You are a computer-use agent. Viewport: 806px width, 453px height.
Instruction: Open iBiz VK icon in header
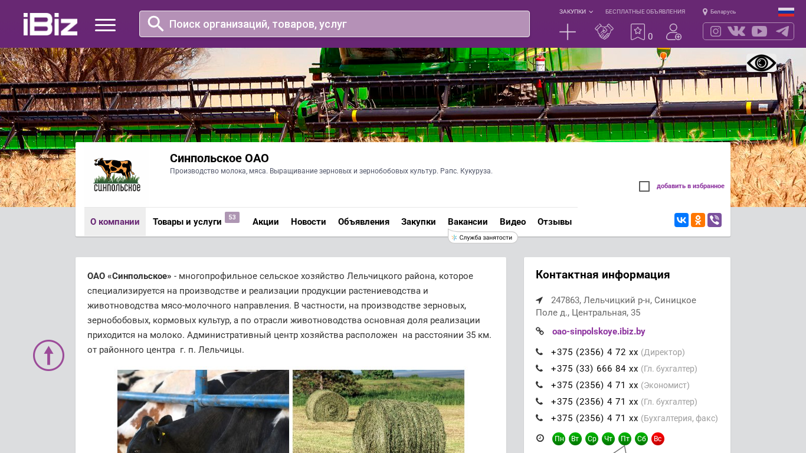[x=736, y=31]
